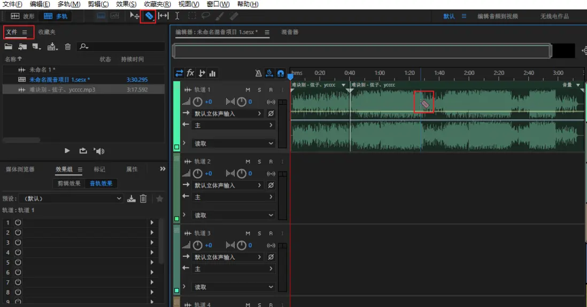Toggle inputs/outputs view in multitrack editor

pos(179,73)
